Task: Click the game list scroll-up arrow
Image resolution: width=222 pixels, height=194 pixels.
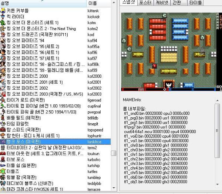Action: 114,3
